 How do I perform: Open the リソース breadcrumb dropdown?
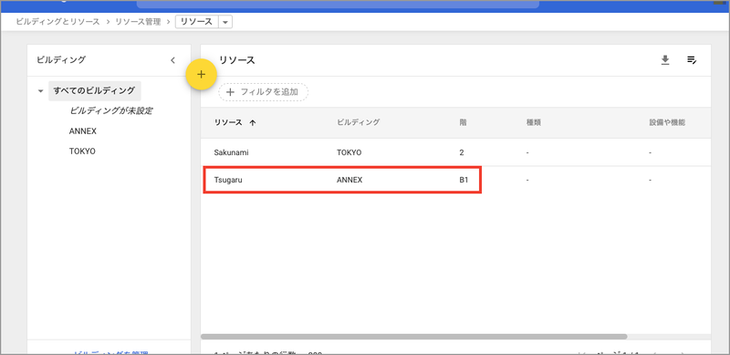225,22
